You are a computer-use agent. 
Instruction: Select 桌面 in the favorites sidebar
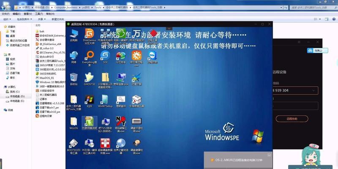point(13,36)
